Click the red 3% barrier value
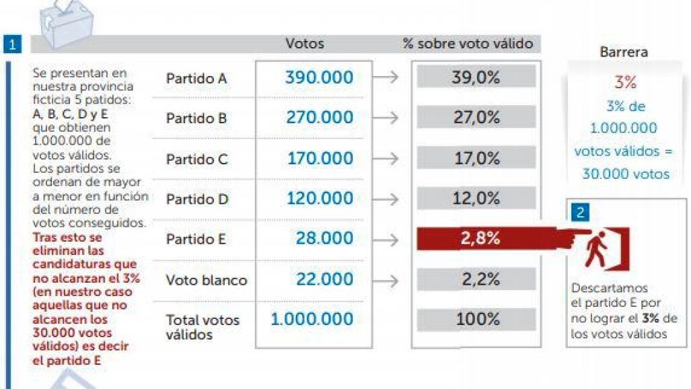This screenshot has height=389, width=691. (625, 83)
